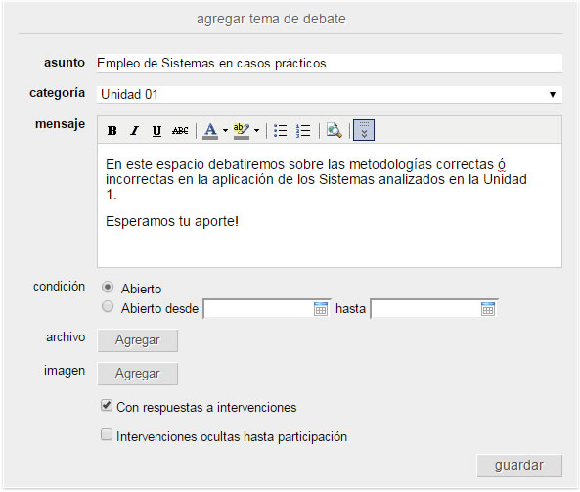Select the 'Abierto' radio option
Screen dimensions: 580x492
click(108, 287)
